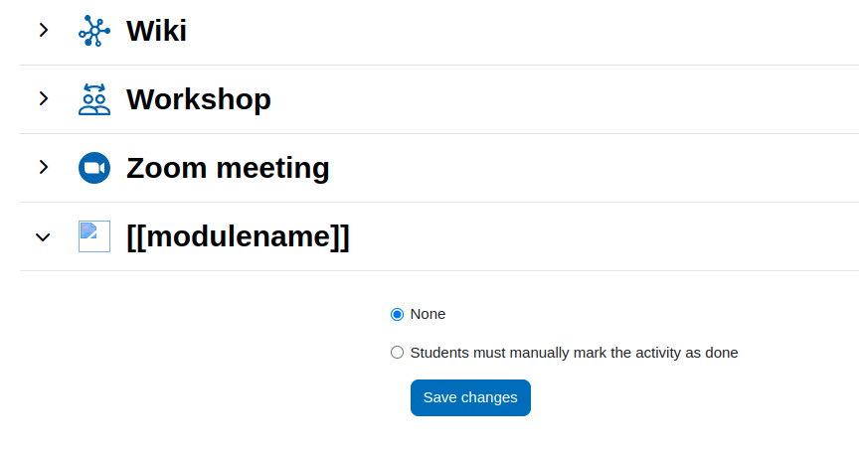Expand the Workshop section chevron
Viewport: 859px width, 453px height.
(44, 98)
